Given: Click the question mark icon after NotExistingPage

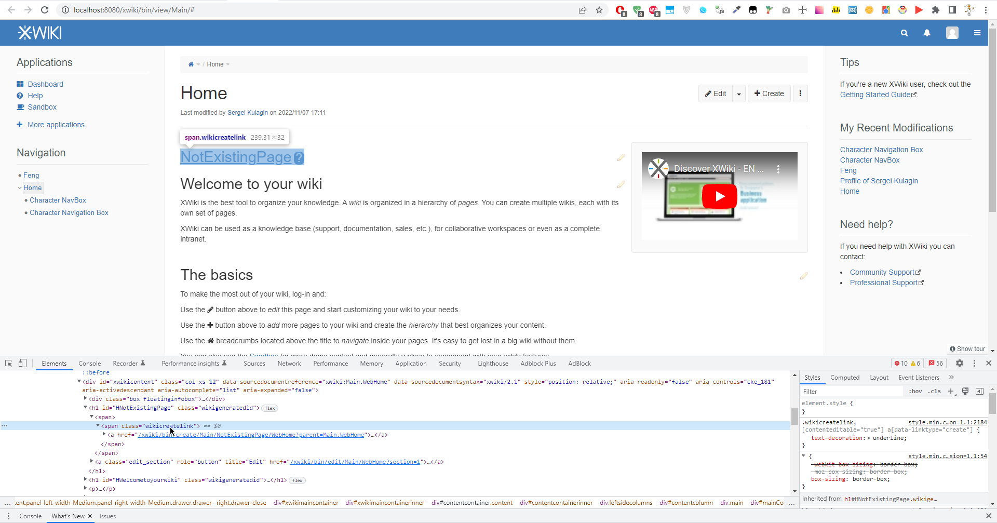Looking at the screenshot, I should click(299, 158).
